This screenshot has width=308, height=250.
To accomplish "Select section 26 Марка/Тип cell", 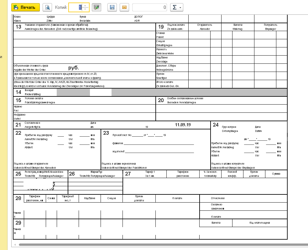I will tap(97, 174).
